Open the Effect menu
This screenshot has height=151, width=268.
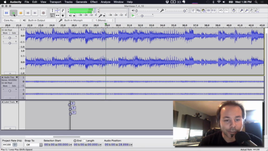(x=94, y=2)
